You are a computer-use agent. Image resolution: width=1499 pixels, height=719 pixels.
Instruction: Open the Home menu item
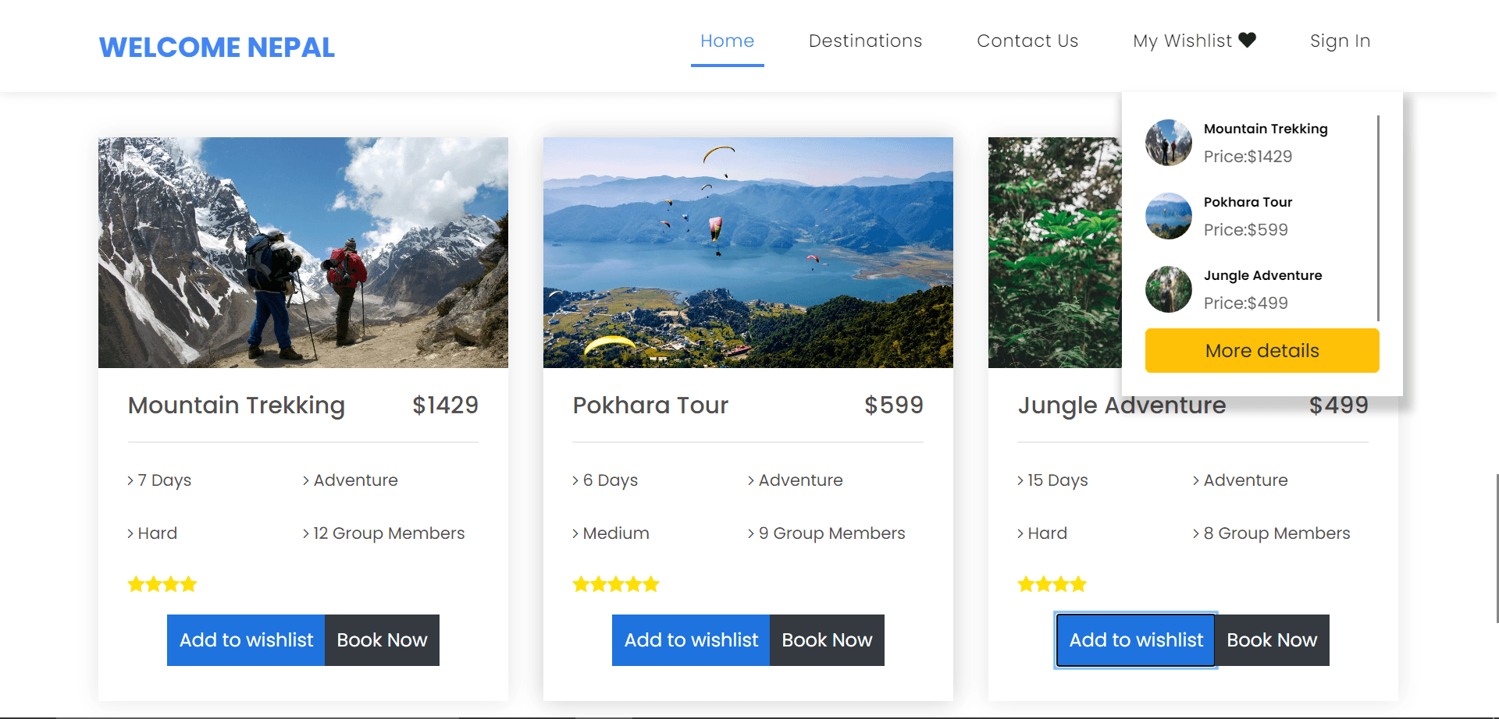pyautogui.click(x=727, y=41)
